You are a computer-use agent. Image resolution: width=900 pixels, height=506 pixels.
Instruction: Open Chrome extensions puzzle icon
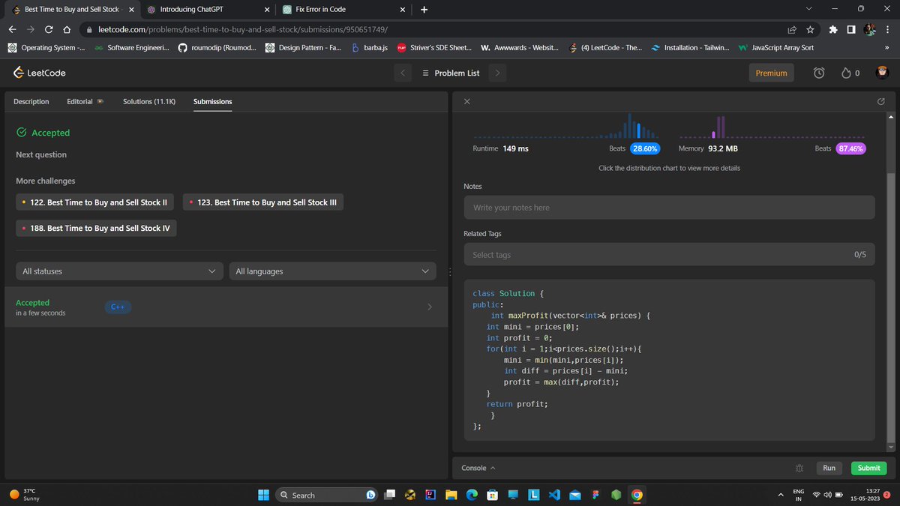click(x=833, y=30)
